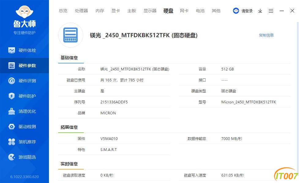
Task: Click the 清理优化 broom icon
Action: click(12, 111)
